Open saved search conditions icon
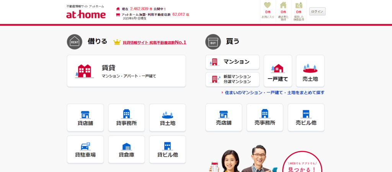The height and width of the screenshot is (172, 392). pos(299,5)
